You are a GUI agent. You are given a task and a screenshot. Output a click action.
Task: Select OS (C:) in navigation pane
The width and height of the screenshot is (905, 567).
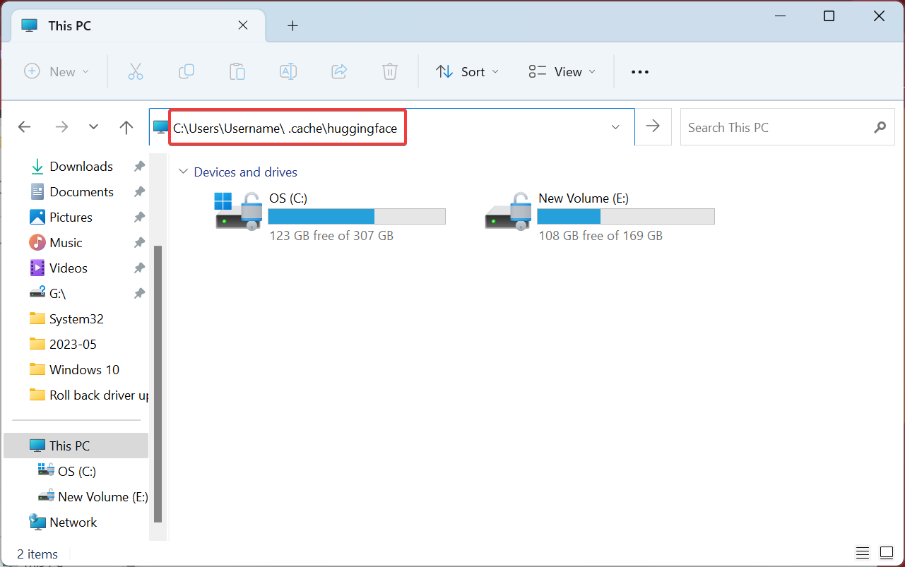(x=77, y=472)
